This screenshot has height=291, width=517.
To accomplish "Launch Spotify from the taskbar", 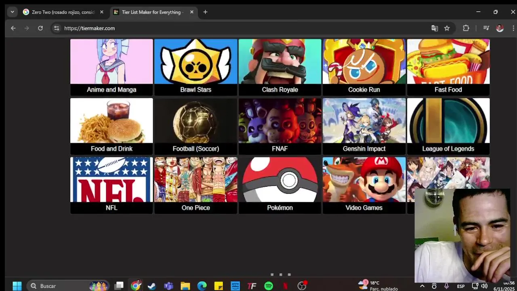I will click(x=269, y=286).
